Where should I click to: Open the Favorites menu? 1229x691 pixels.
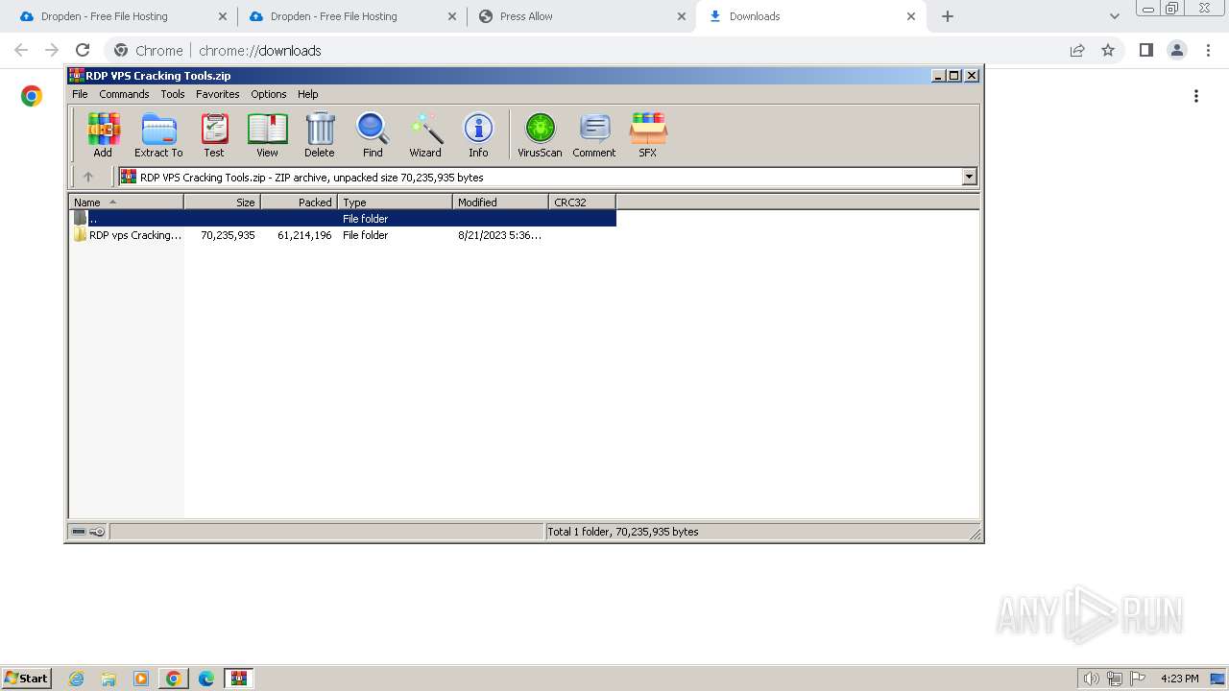pyautogui.click(x=218, y=94)
